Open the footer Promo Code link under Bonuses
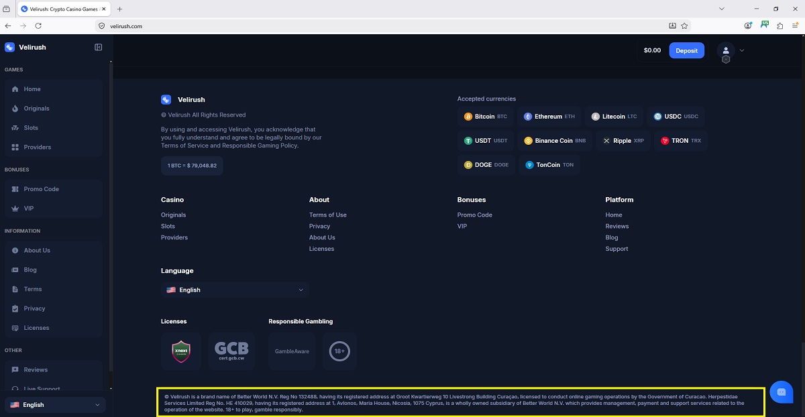Screen dimensions: 805x417 point(475,215)
